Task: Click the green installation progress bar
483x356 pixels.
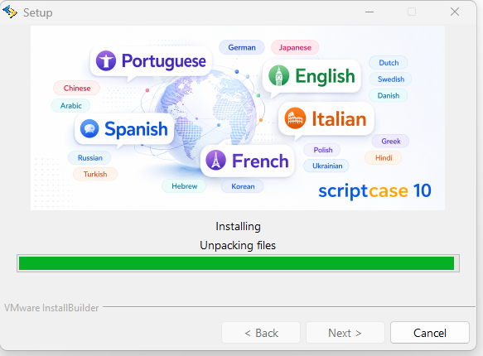Action: pos(238,263)
